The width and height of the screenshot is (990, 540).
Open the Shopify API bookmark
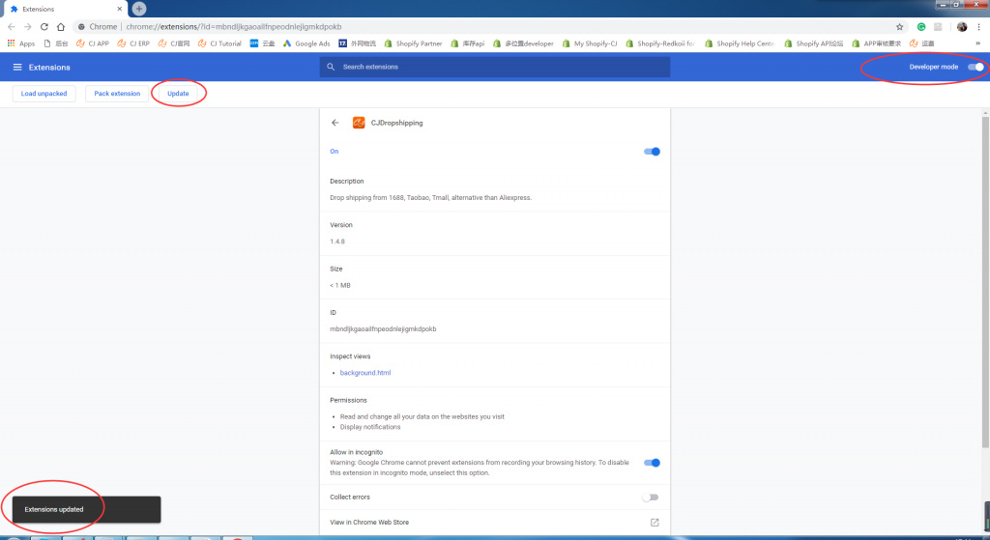click(x=813, y=43)
